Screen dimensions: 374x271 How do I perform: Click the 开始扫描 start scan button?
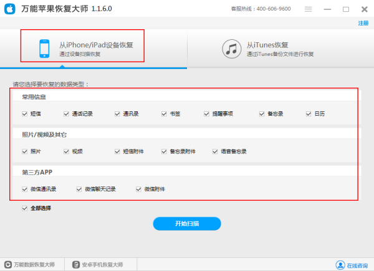(x=187, y=224)
